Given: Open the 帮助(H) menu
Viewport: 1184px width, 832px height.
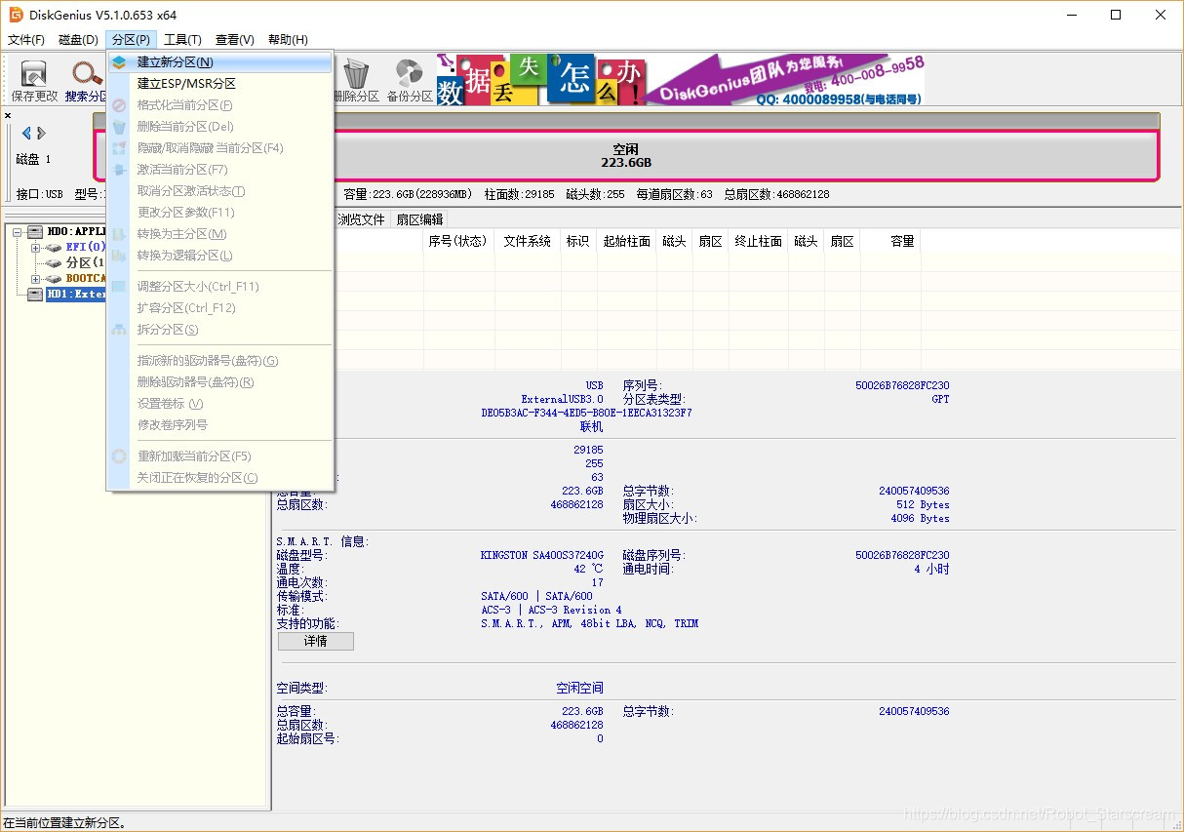Looking at the screenshot, I should coord(288,40).
